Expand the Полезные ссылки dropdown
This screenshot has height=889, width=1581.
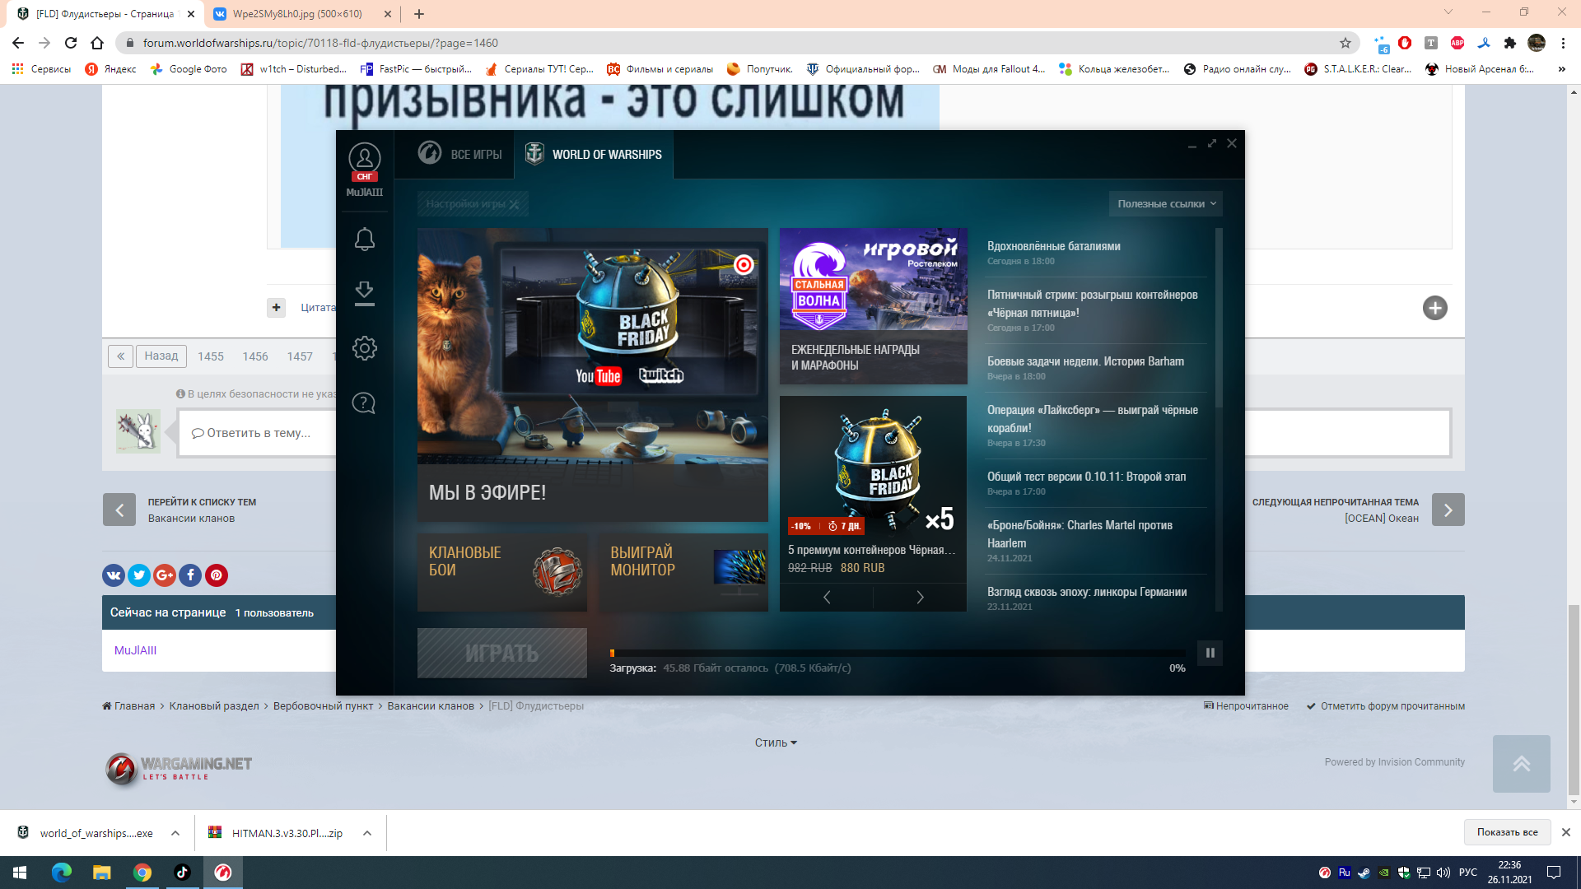(1166, 204)
